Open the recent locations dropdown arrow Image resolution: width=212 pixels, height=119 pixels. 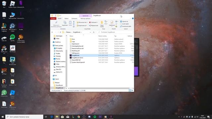coord(58,32)
